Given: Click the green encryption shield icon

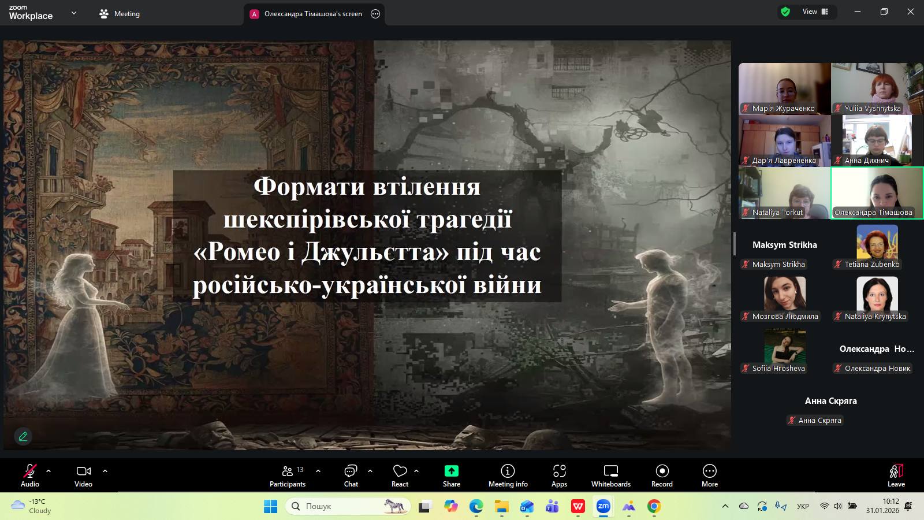Looking at the screenshot, I should pyautogui.click(x=785, y=12).
